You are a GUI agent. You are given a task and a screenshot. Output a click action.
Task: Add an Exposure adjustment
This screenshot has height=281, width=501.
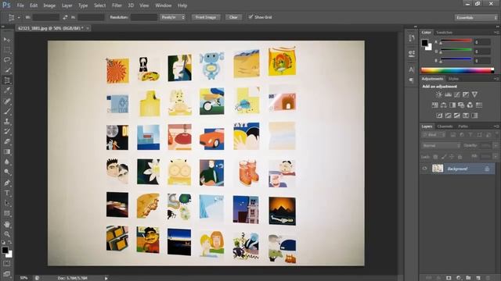(466, 94)
